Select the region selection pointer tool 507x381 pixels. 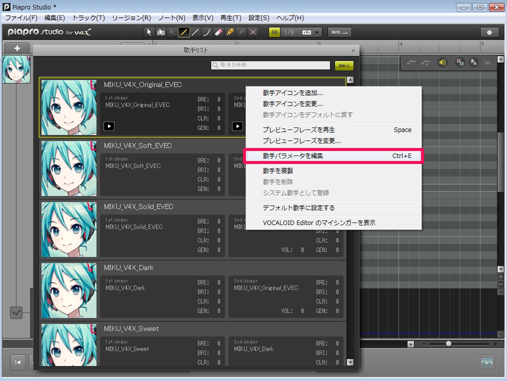coord(160,32)
